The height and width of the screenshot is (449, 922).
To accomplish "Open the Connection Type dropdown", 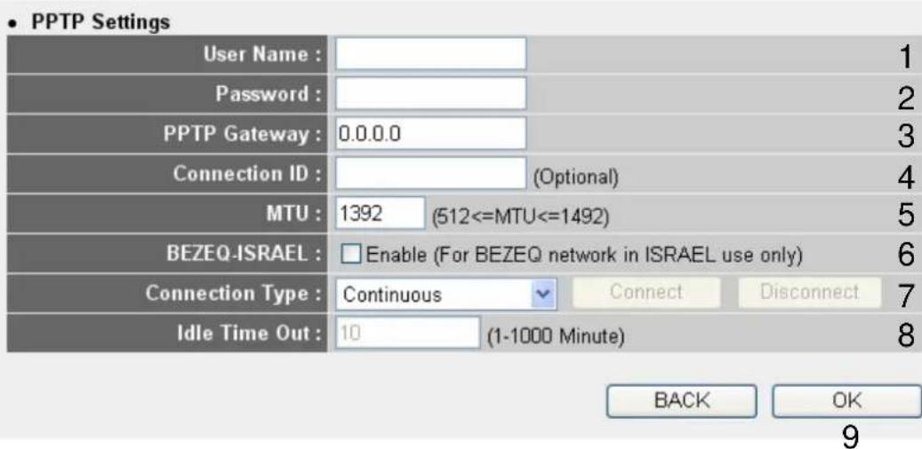I will tap(445, 294).
